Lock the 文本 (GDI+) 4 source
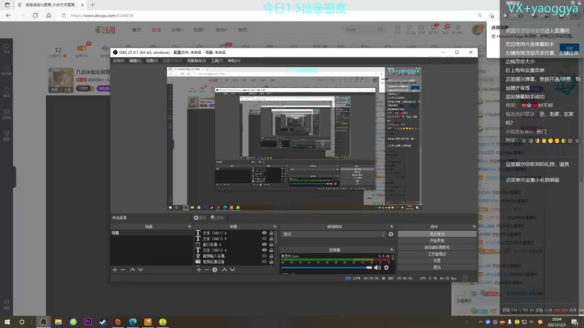Image resolution: width=584 pixels, height=328 pixels. [271, 250]
